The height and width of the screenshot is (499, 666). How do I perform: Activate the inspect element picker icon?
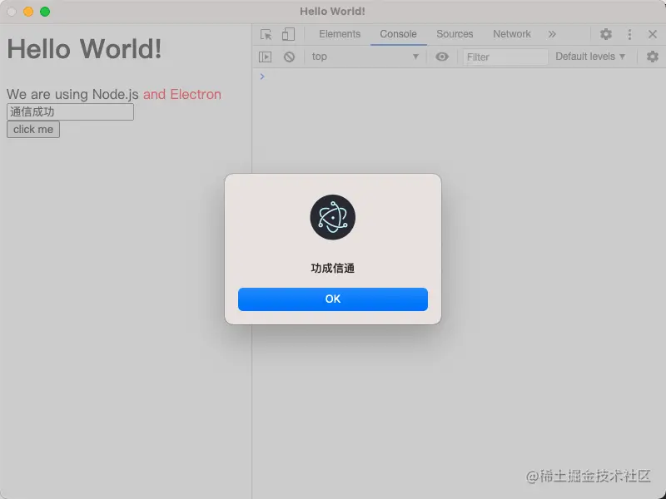(x=266, y=34)
